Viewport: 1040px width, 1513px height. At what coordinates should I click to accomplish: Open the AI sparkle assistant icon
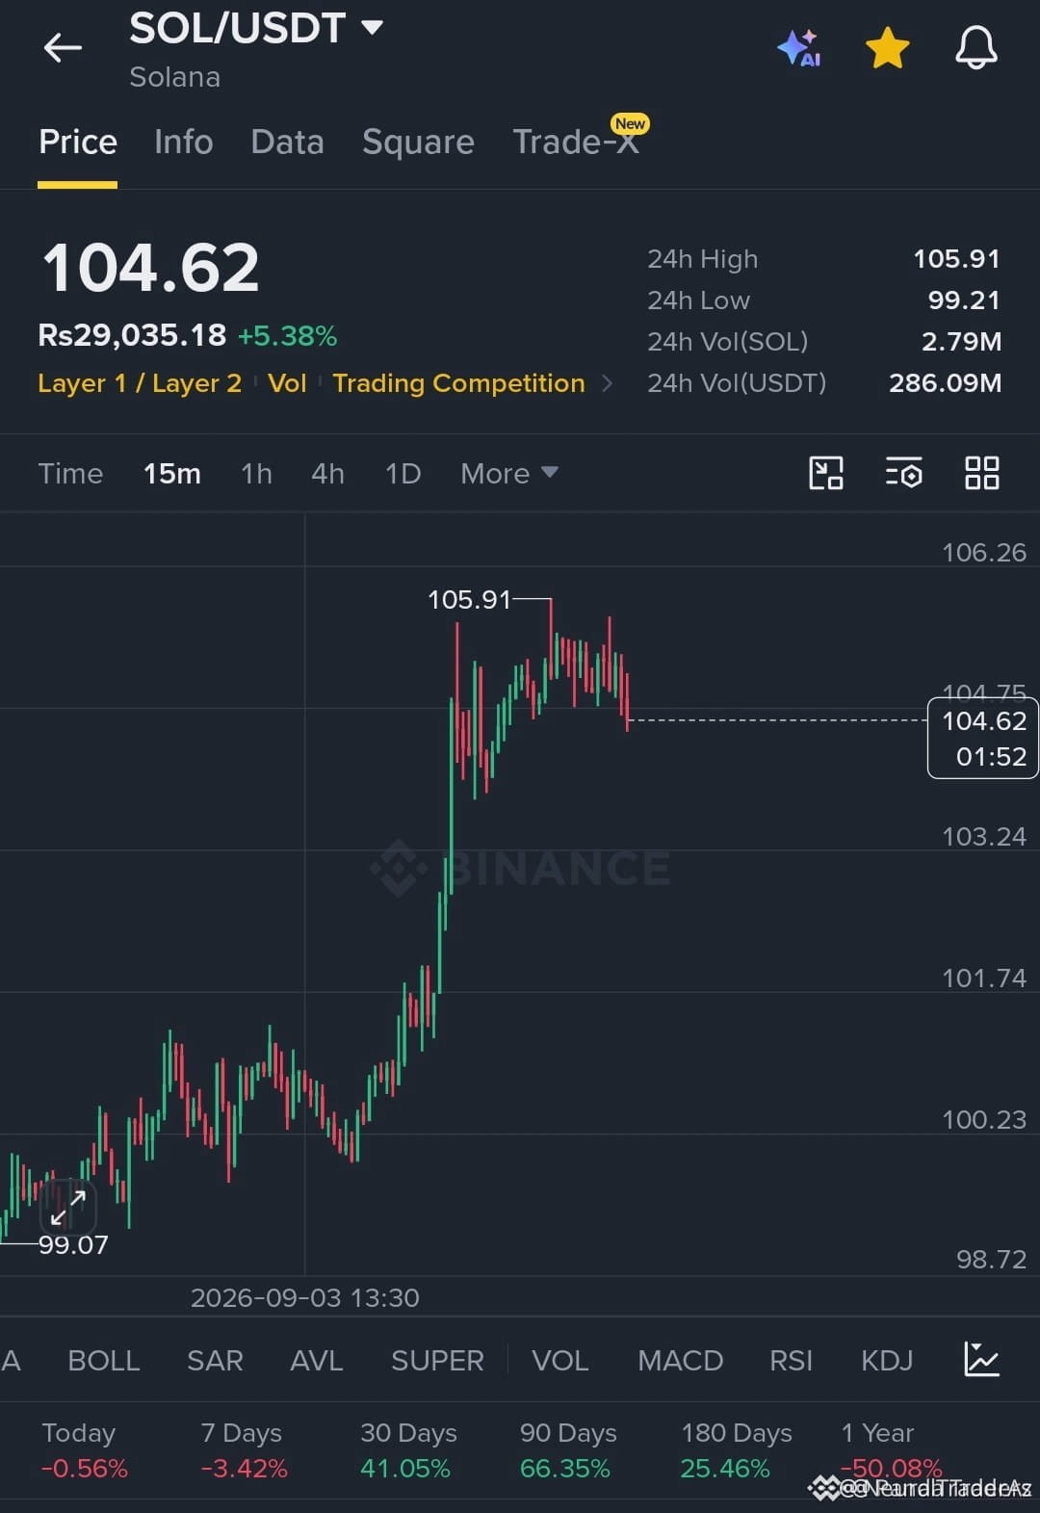coord(799,48)
